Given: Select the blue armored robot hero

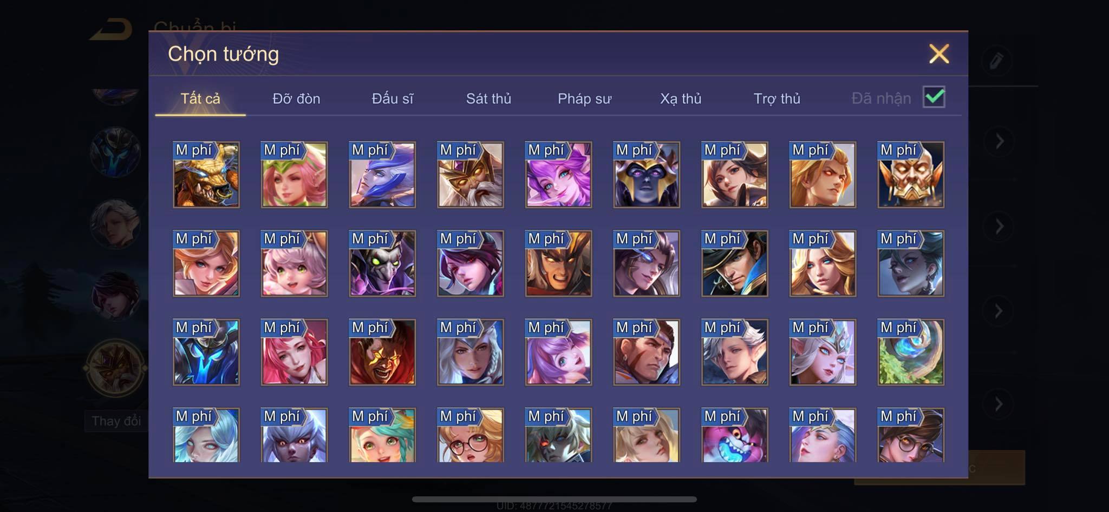Looking at the screenshot, I should [x=206, y=352].
